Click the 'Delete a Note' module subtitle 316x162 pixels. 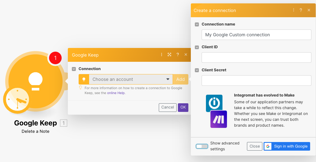[x=35, y=131]
